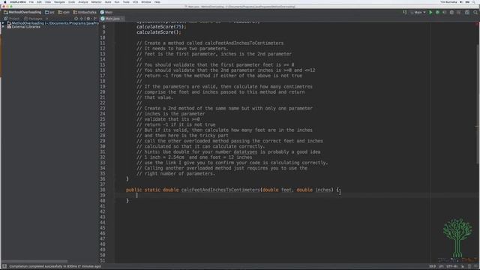The image size is (480, 270).
Task: Expand the External Libraries node
Action: click(x=3, y=27)
